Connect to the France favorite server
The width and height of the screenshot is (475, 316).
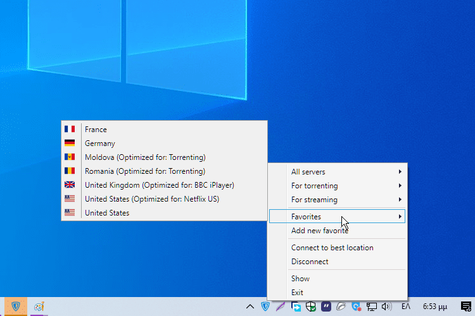[164, 130]
